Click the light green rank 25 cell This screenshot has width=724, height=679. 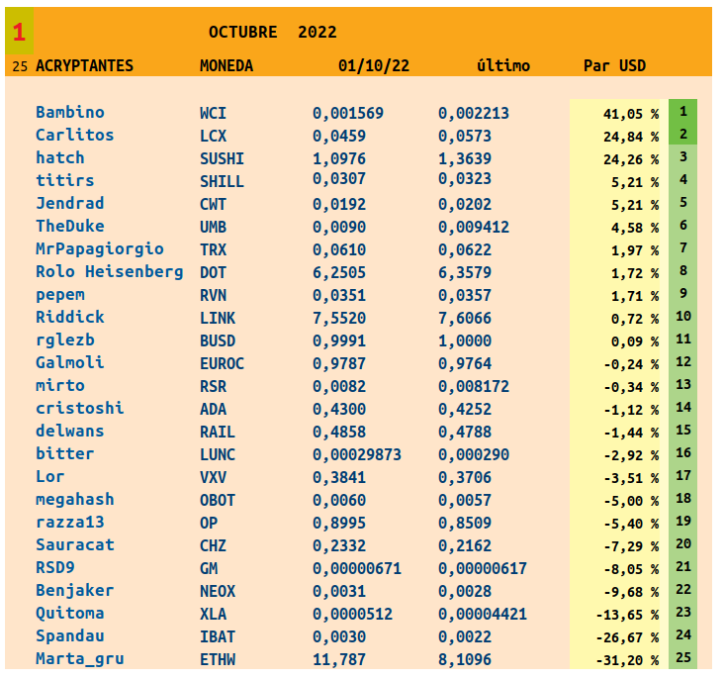click(x=683, y=657)
